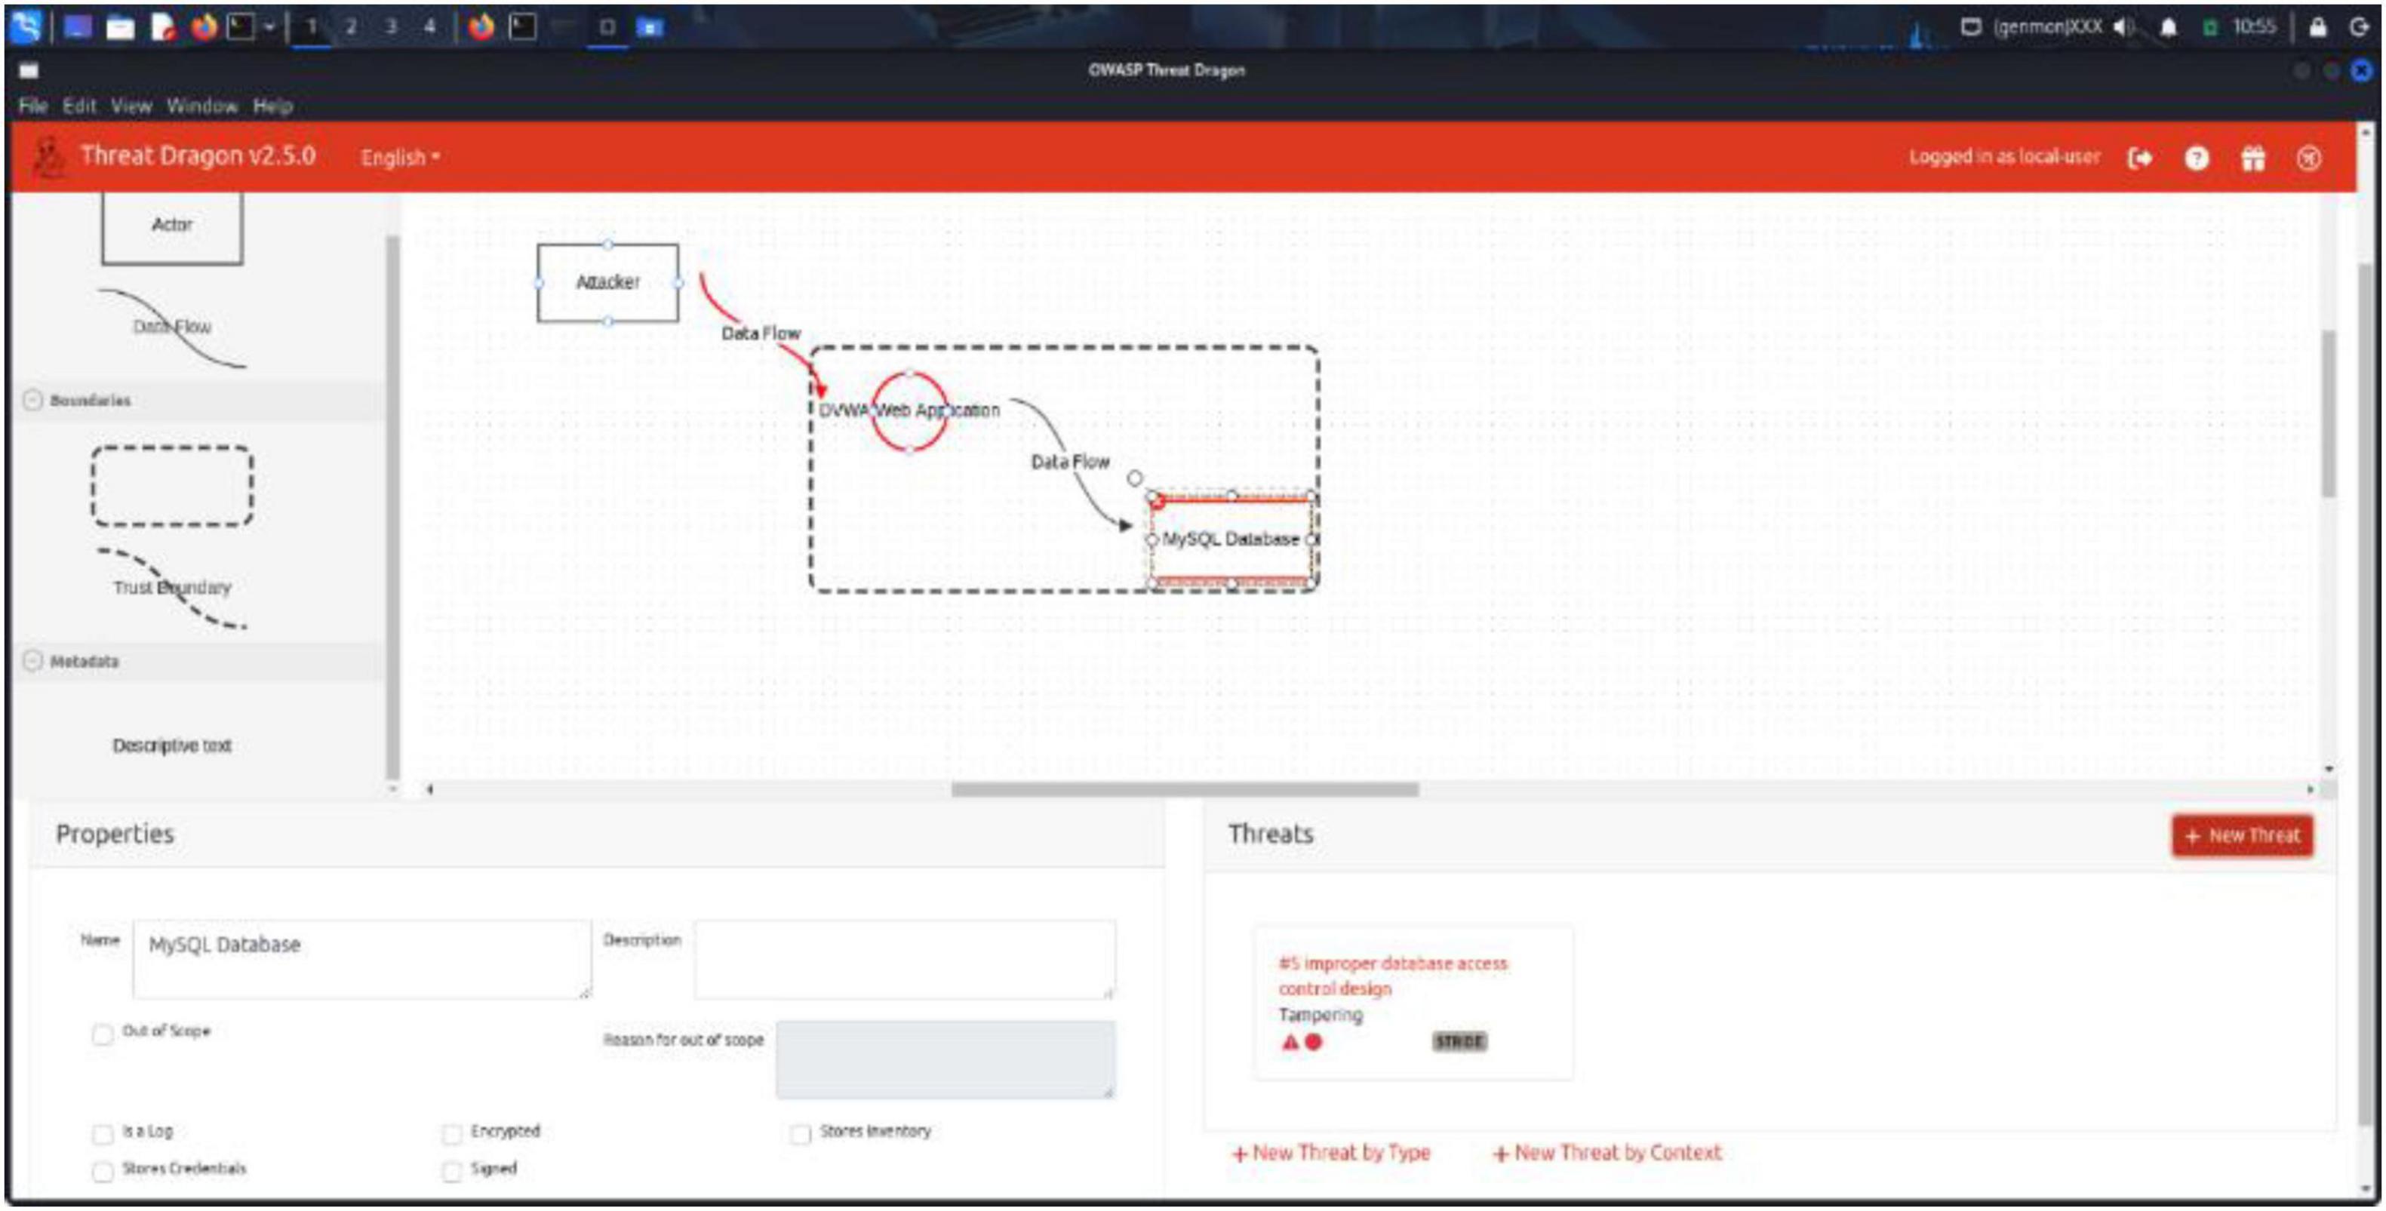Select the Trust Boundary curve shape
The width and height of the screenshot is (2386, 1211).
172,588
